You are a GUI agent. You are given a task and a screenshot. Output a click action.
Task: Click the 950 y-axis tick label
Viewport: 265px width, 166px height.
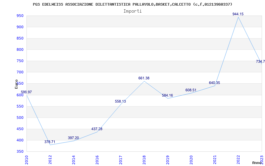20,16
